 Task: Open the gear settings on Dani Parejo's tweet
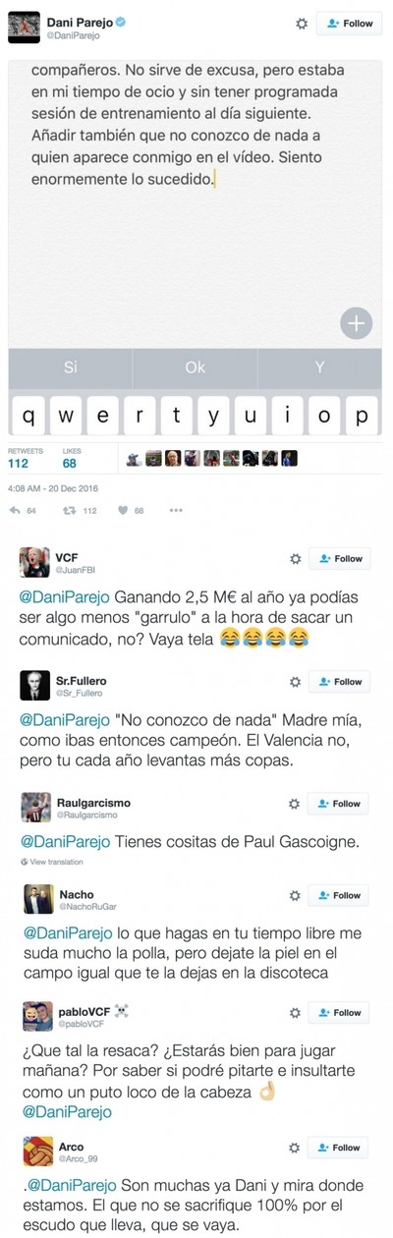(302, 23)
